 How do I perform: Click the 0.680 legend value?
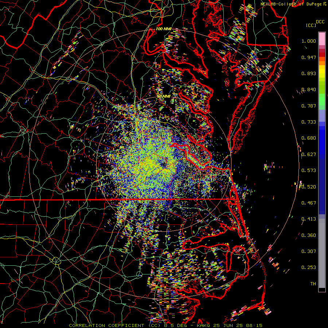click(x=309, y=138)
